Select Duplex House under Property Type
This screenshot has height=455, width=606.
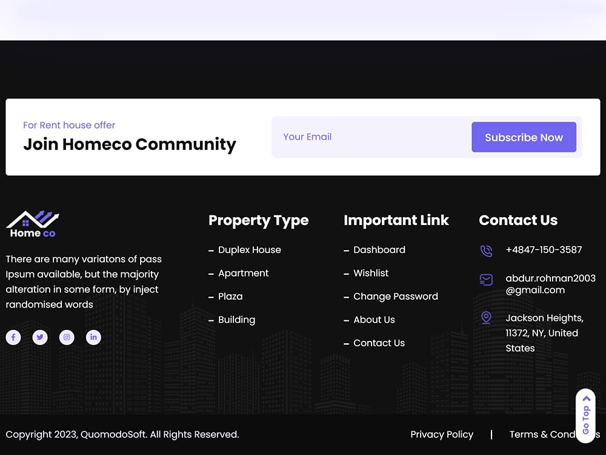(250, 250)
